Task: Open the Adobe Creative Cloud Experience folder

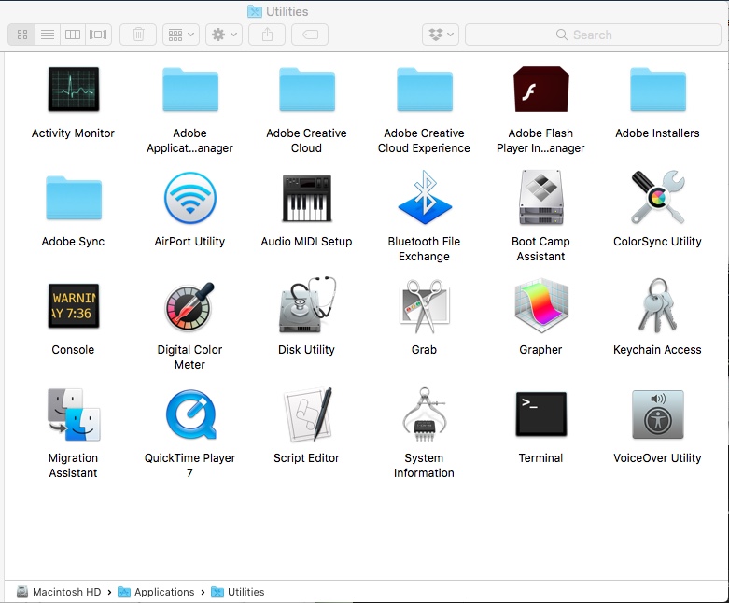Action: pos(425,90)
